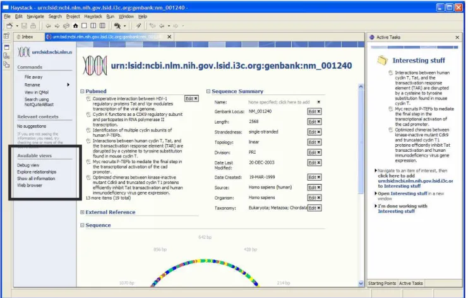
Task: Click the File away command
Action: click(x=33, y=77)
